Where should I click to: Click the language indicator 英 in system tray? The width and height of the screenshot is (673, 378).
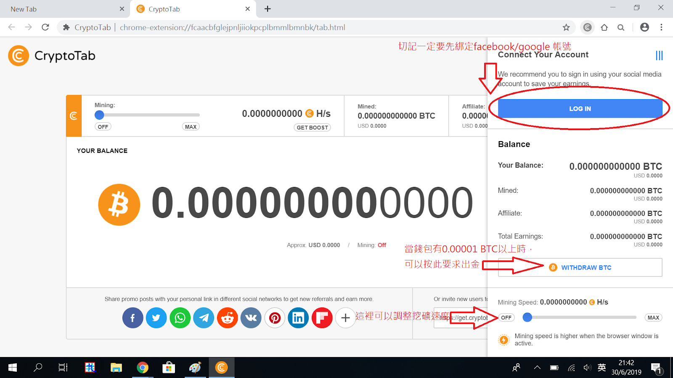pyautogui.click(x=602, y=368)
